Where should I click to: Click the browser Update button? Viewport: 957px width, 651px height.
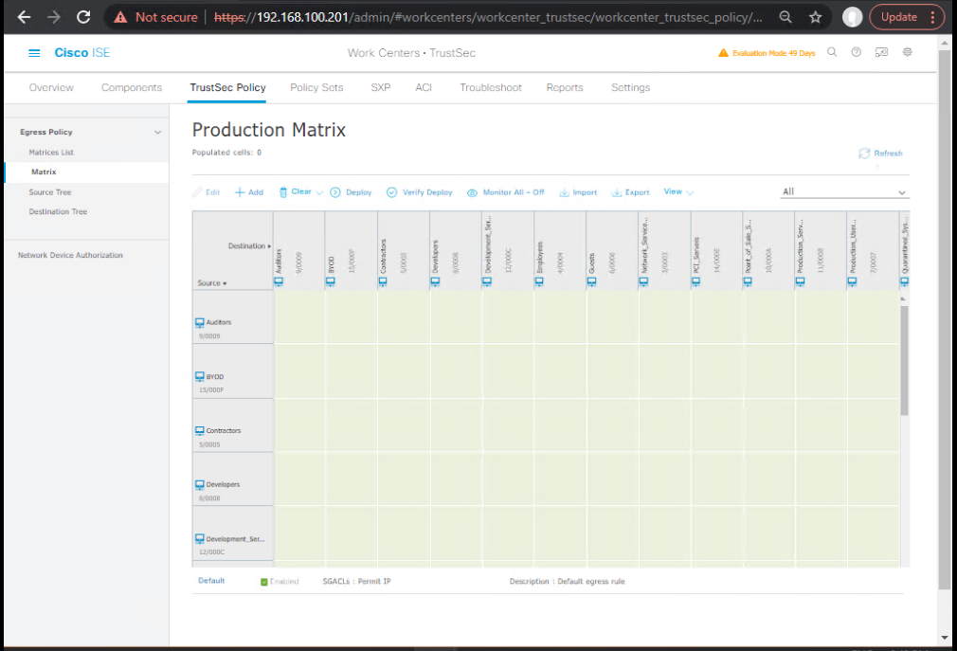click(x=899, y=17)
